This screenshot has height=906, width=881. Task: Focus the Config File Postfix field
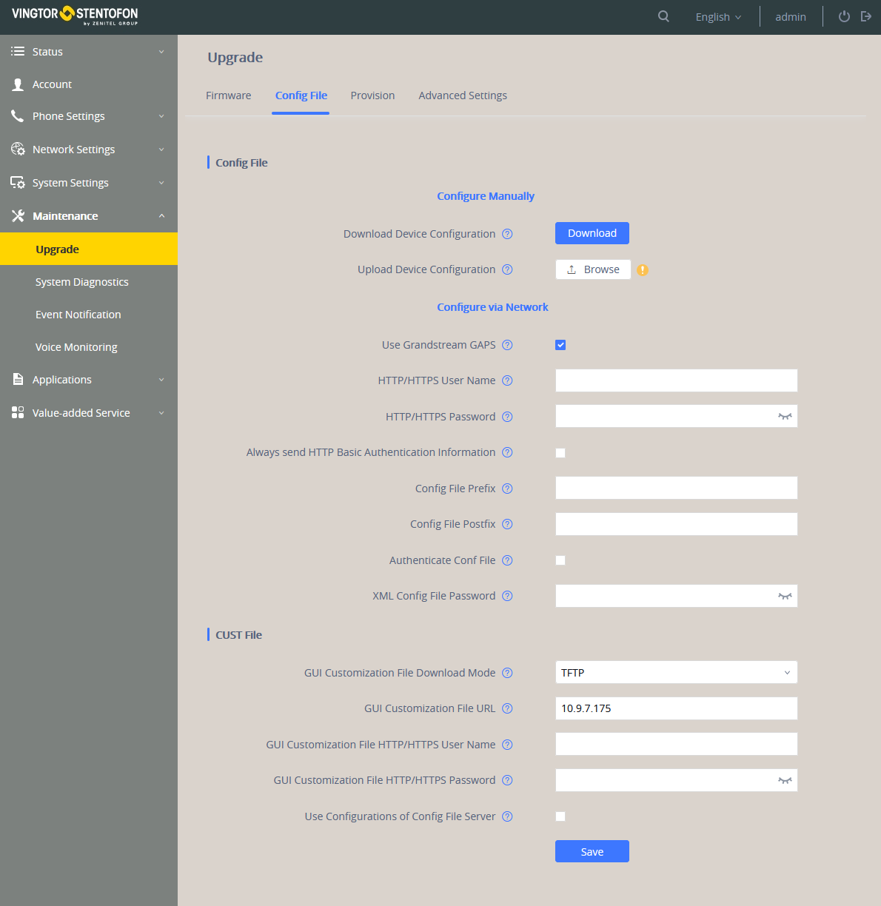coord(677,524)
